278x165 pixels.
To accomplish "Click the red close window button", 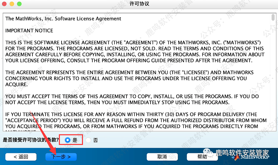I will pyautogui.click(x=4, y=4).
